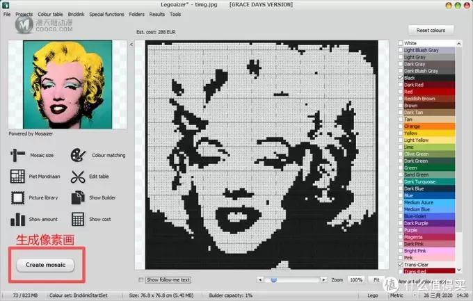This screenshot has height=301, width=473.
Task: Select the Dark Turquoise colour swatch
Action: point(429,181)
